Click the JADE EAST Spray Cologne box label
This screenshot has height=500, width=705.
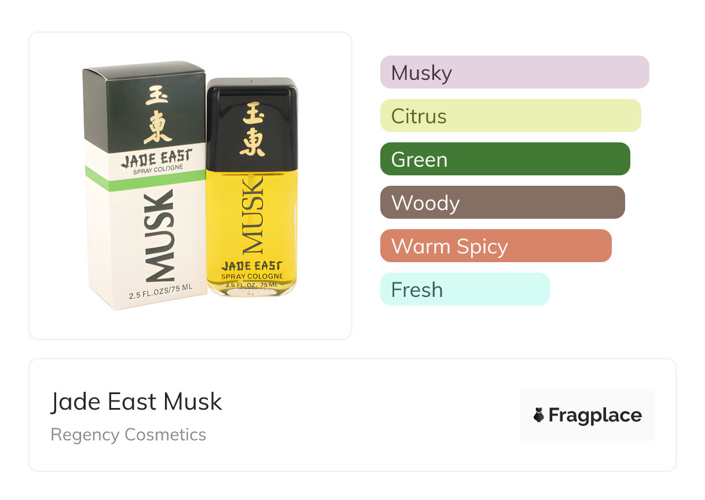pyautogui.click(x=157, y=161)
